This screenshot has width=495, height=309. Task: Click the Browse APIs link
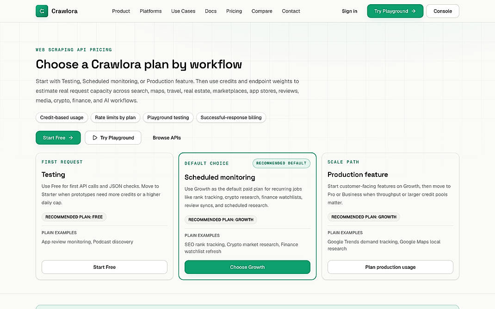point(167,138)
